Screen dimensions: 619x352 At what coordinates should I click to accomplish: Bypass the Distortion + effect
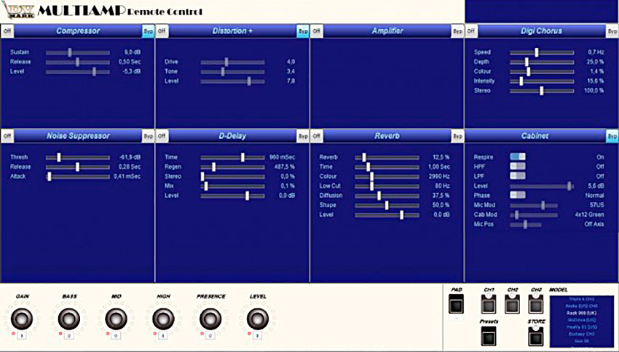point(302,31)
